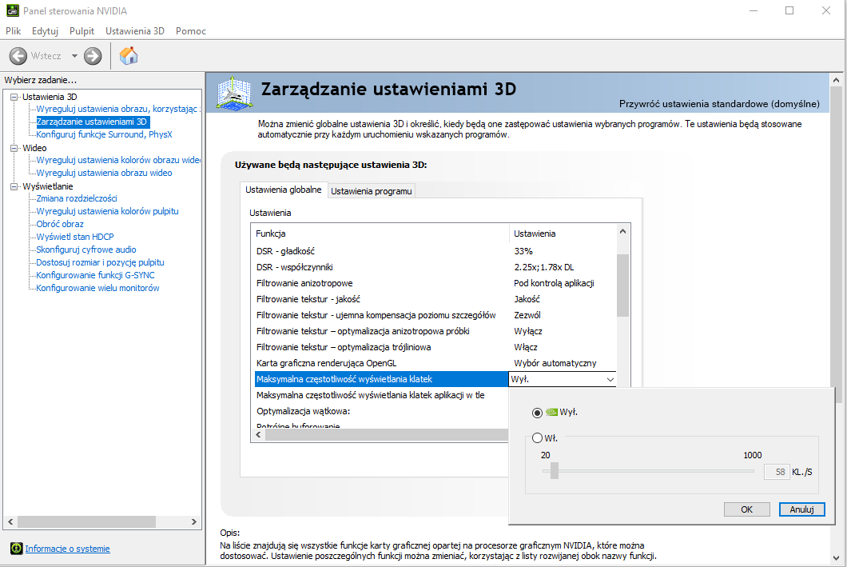
Task: Open the Pulpit menu
Action: (82, 31)
